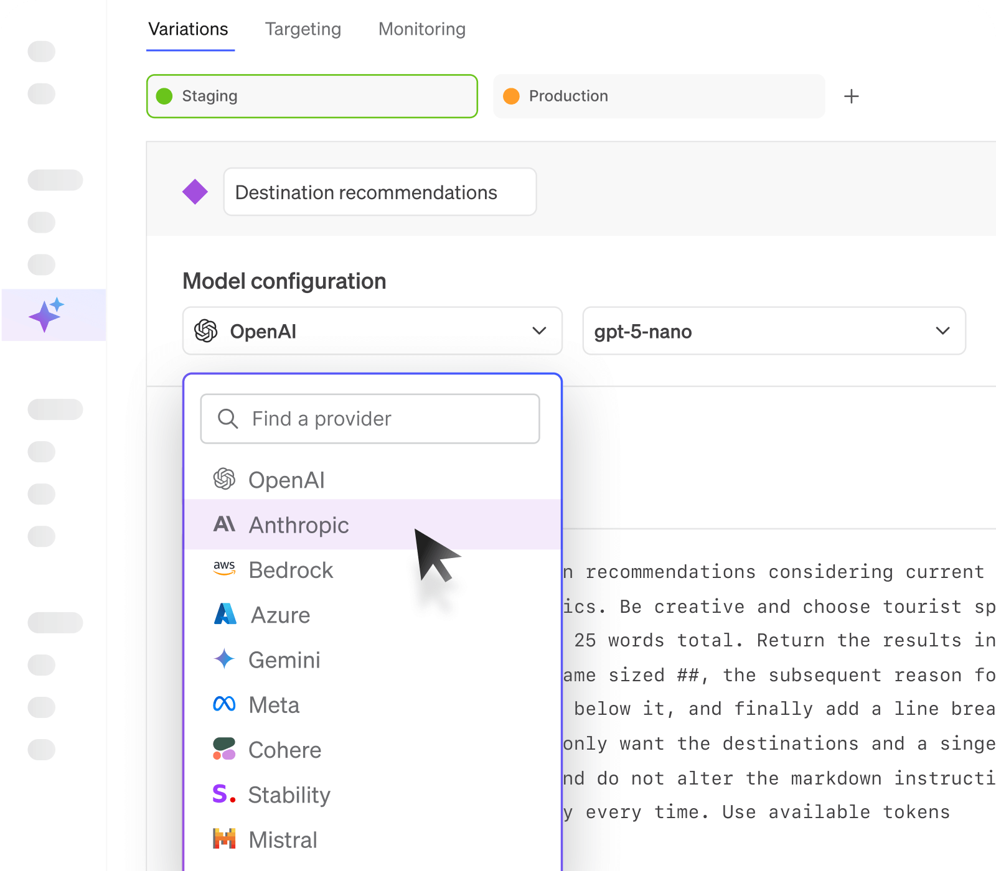Open the gpt-5-nano model dropdown
Screen dimensions: 996x871
pos(774,331)
